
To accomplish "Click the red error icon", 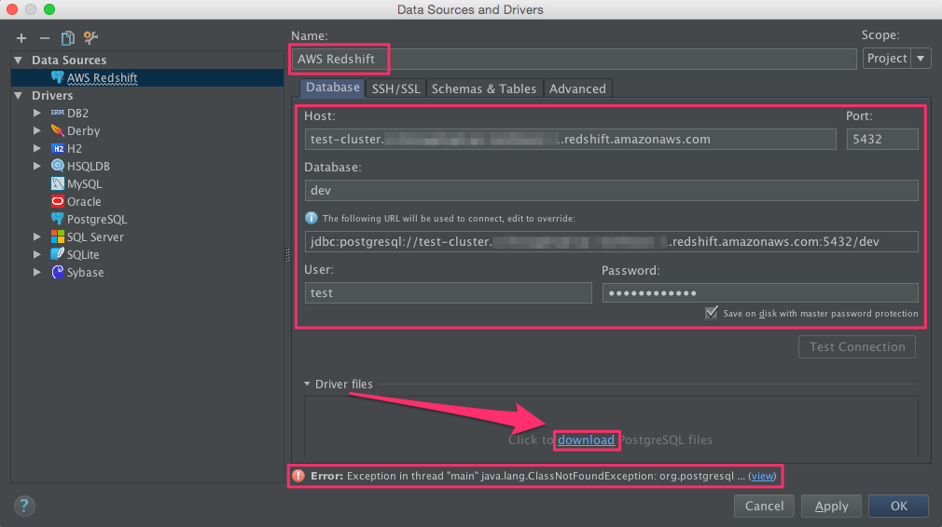I will 298,476.
